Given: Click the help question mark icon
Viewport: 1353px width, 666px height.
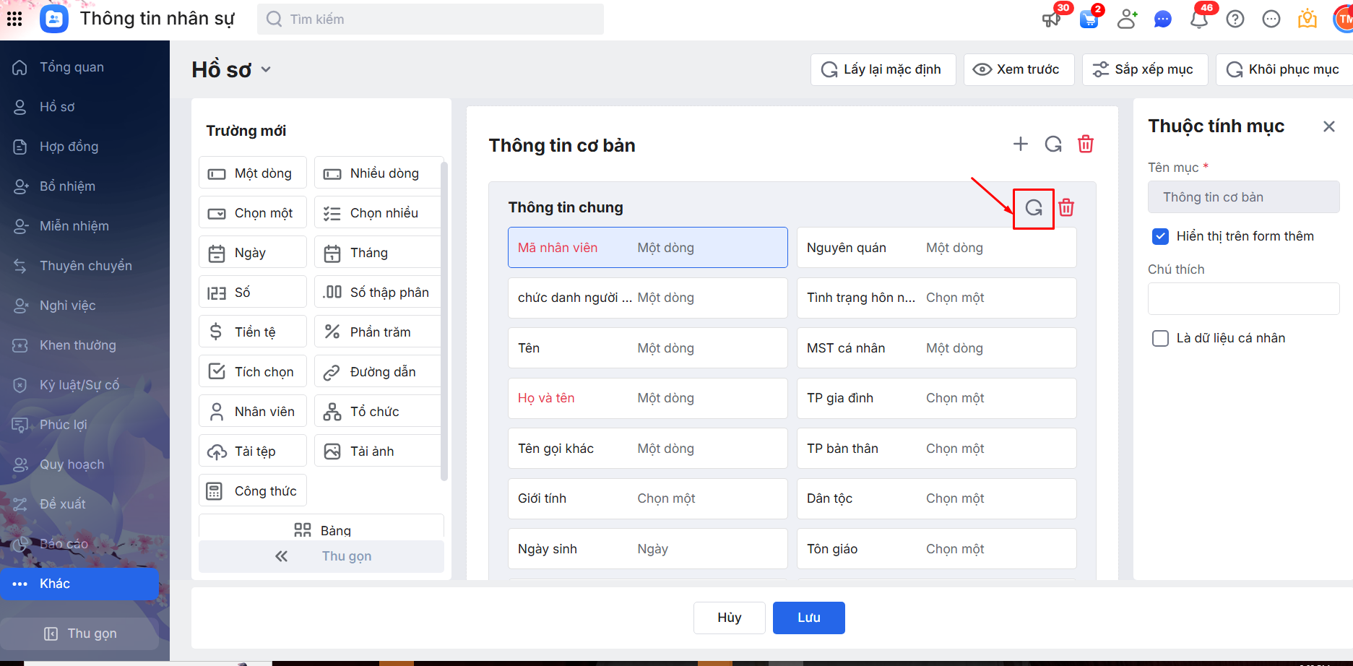Looking at the screenshot, I should [1235, 20].
